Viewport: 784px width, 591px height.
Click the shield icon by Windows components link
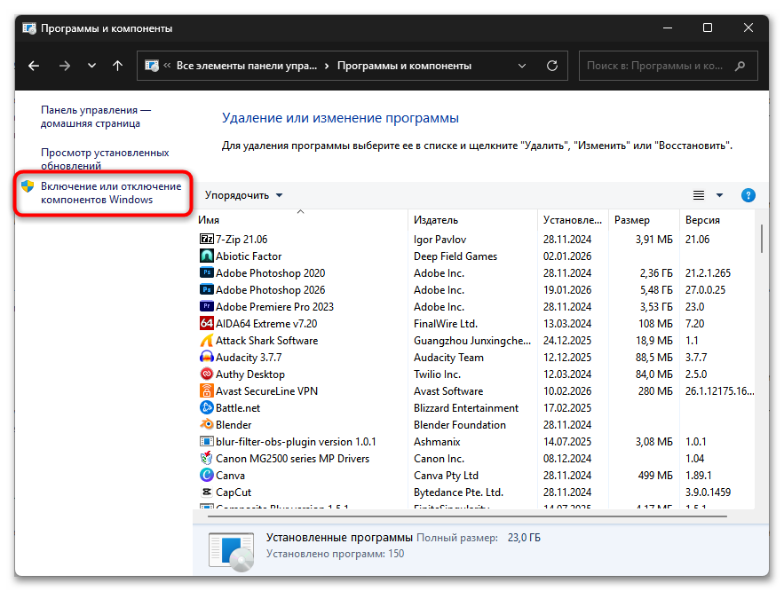(28, 186)
